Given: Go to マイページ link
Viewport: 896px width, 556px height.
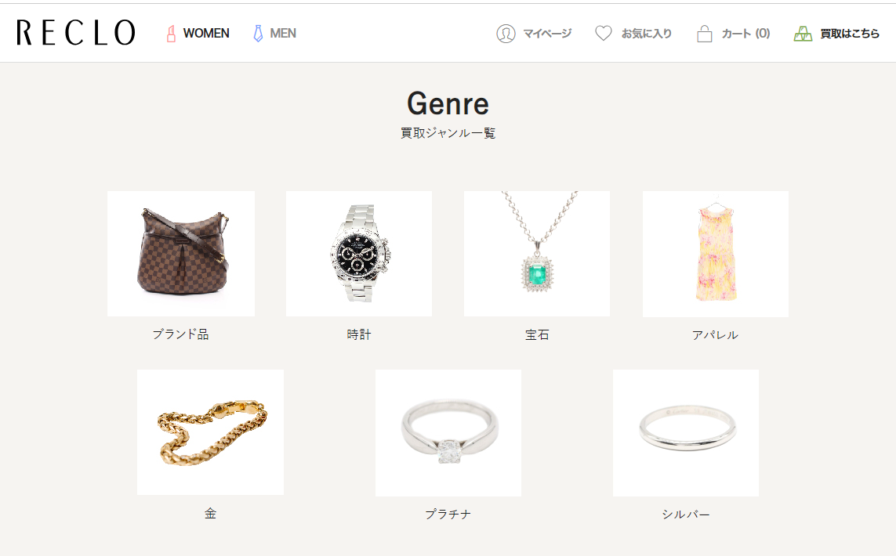Looking at the screenshot, I should pyautogui.click(x=547, y=34).
